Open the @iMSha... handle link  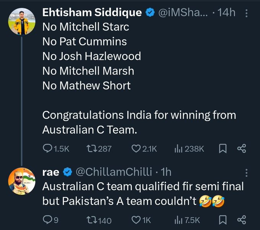point(183,13)
